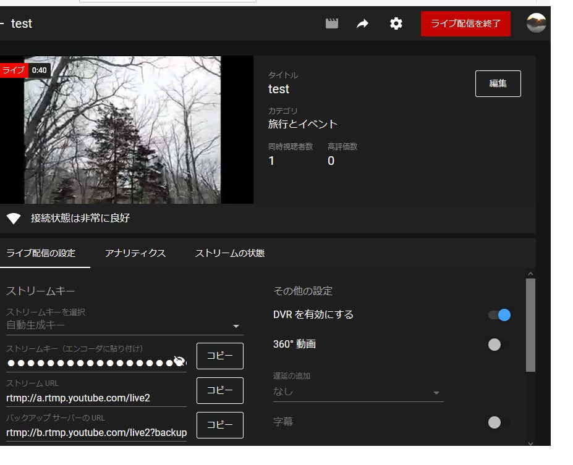Click the その他の設定 heading
Image resolution: width=573 pixels, height=465 pixels.
tap(303, 291)
